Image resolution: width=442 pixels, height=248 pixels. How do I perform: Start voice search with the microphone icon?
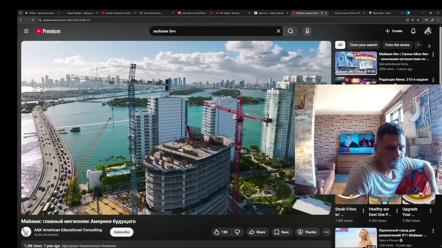pos(307,31)
